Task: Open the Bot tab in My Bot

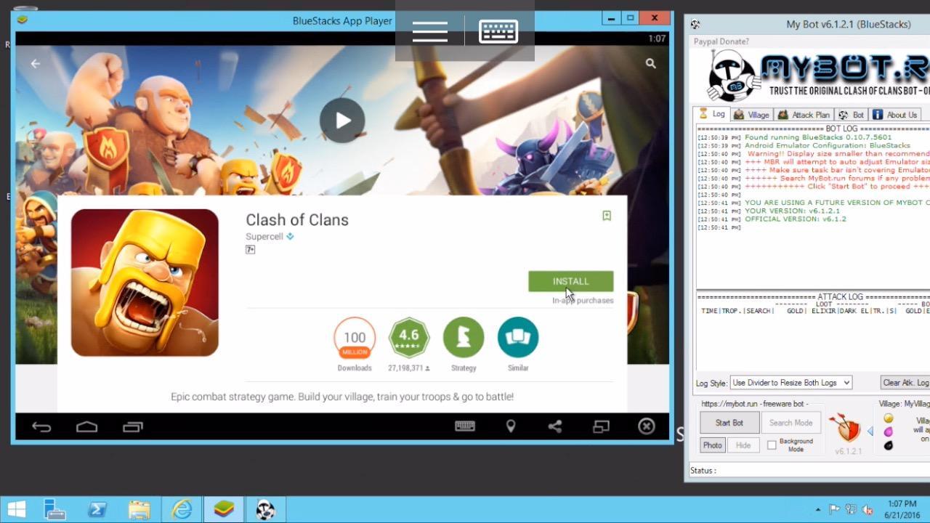Action: (851, 115)
